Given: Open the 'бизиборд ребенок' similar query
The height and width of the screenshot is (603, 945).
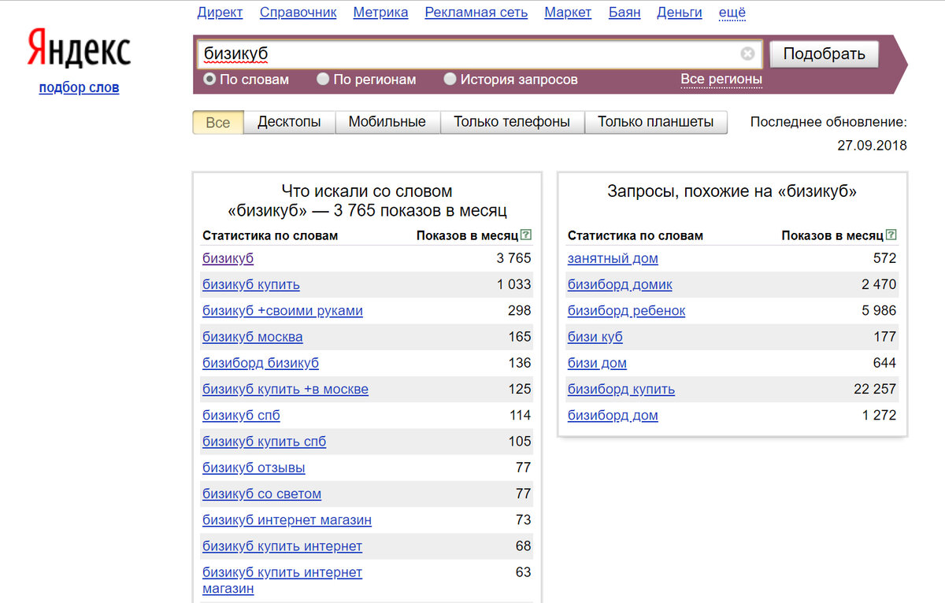Looking at the screenshot, I should 626,310.
